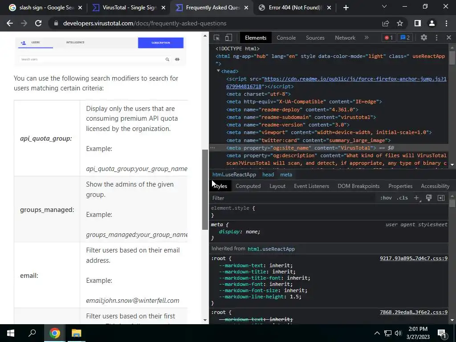Switch to the Console tab
Screen dimensions: 456x342
click(286, 38)
